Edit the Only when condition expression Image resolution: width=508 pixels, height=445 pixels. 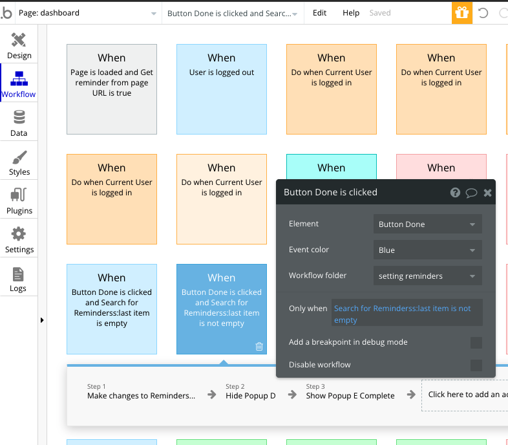[x=407, y=314]
